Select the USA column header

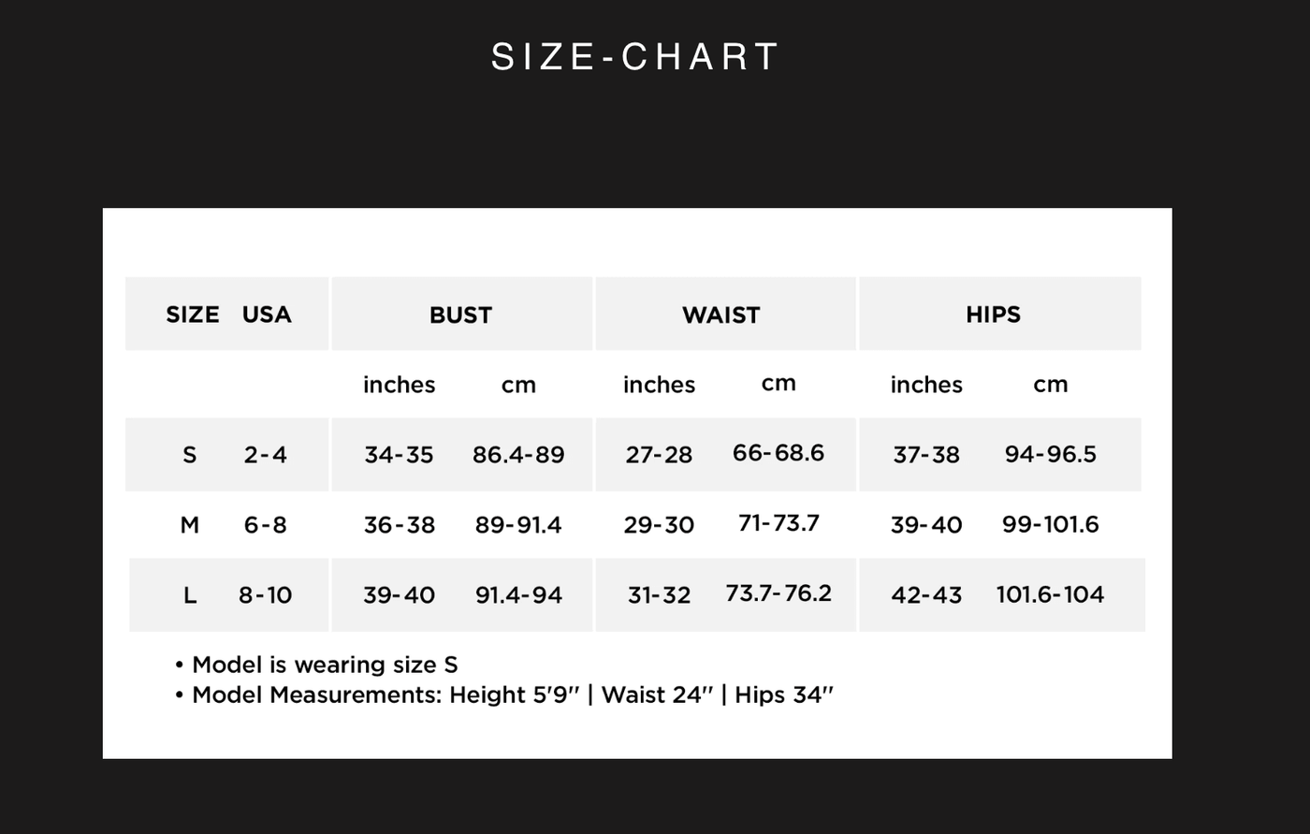(x=267, y=315)
